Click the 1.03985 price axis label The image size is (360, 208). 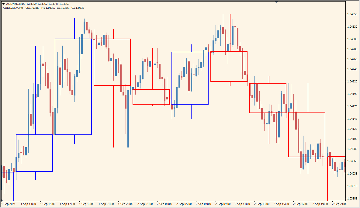352,198
